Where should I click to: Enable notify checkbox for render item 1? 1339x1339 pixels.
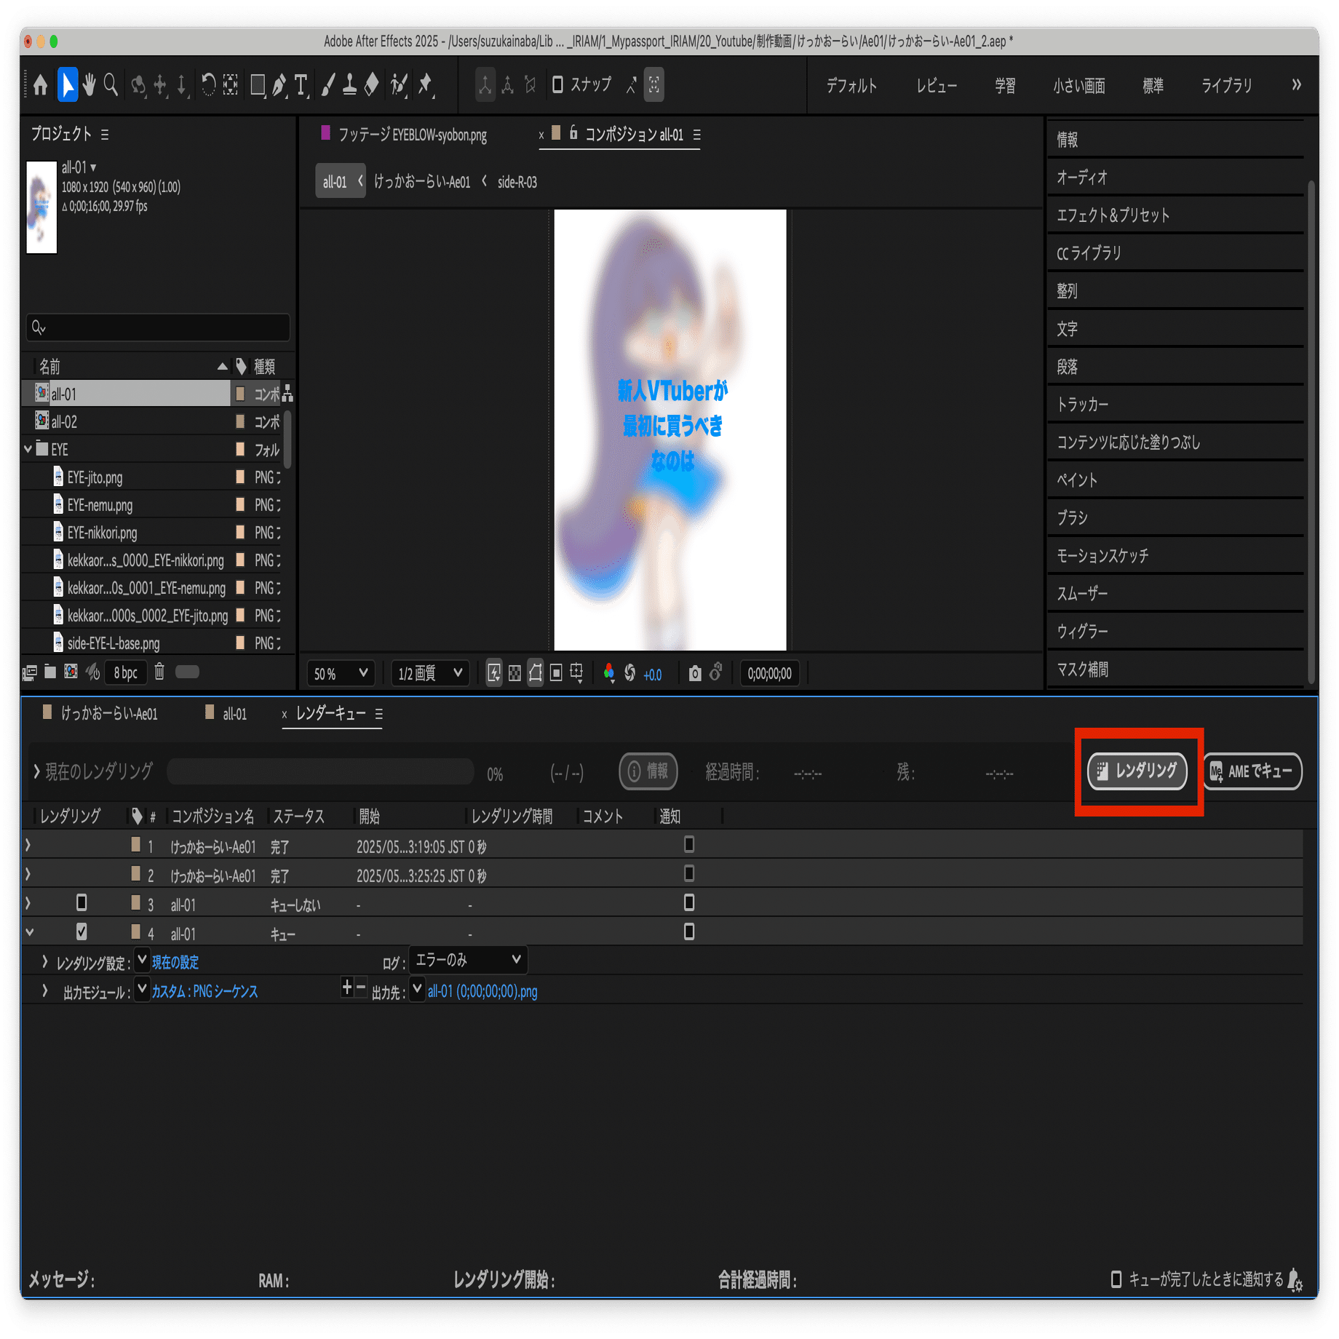click(689, 844)
